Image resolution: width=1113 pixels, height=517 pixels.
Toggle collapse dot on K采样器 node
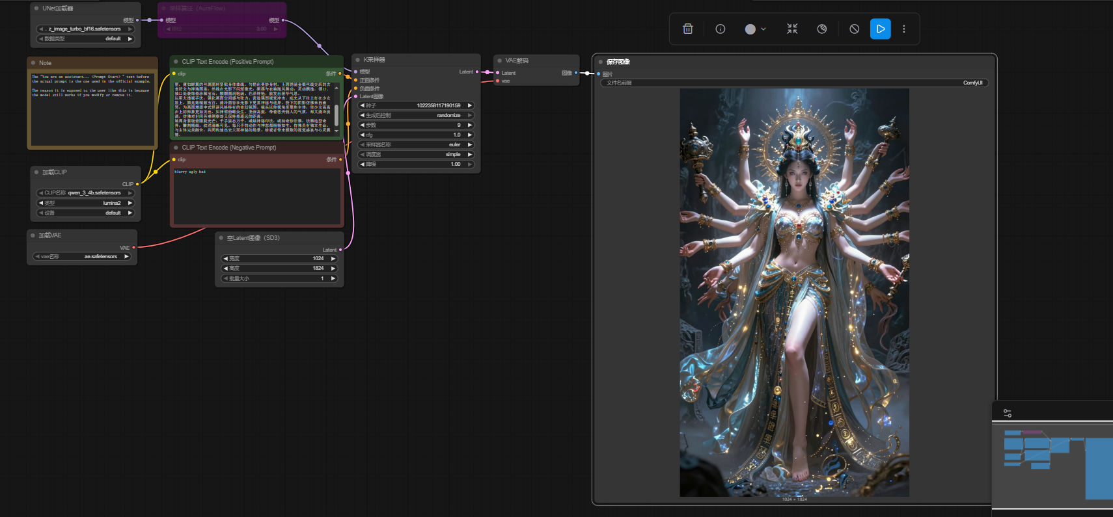click(358, 60)
